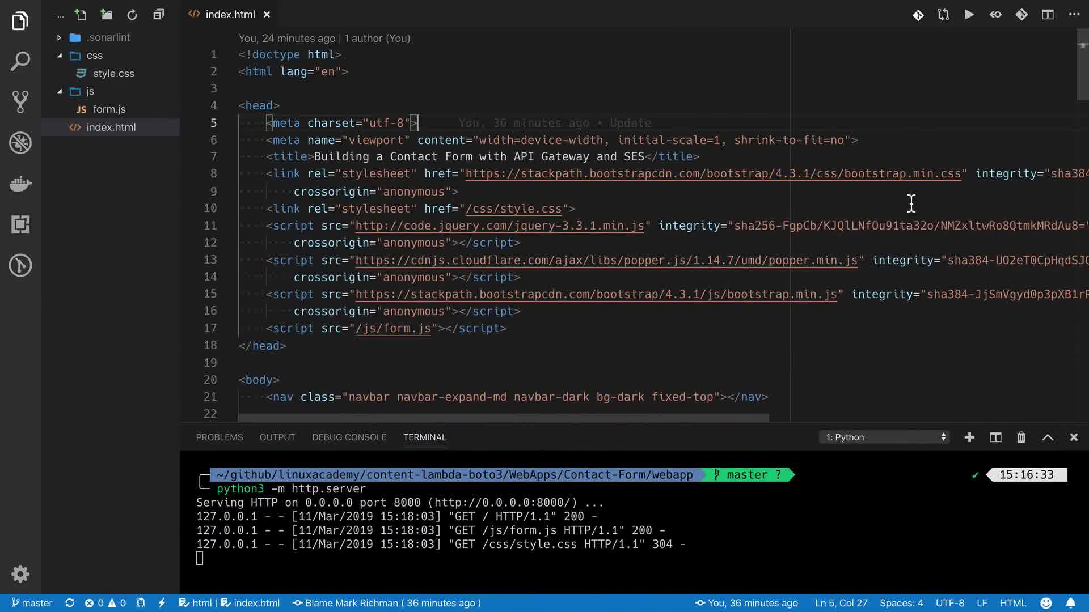Image resolution: width=1089 pixels, height=612 pixels.
Task: Open the Search view in activity bar
Action: pyautogui.click(x=20, y=61)
